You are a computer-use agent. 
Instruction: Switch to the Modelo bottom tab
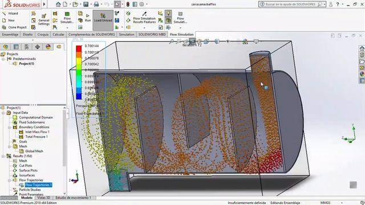click(27, 198)
